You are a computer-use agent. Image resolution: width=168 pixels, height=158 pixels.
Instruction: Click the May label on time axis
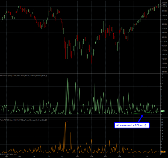click(x=20, y=157)
